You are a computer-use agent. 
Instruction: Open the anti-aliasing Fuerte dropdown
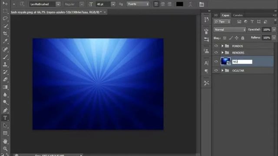point(138,4)
